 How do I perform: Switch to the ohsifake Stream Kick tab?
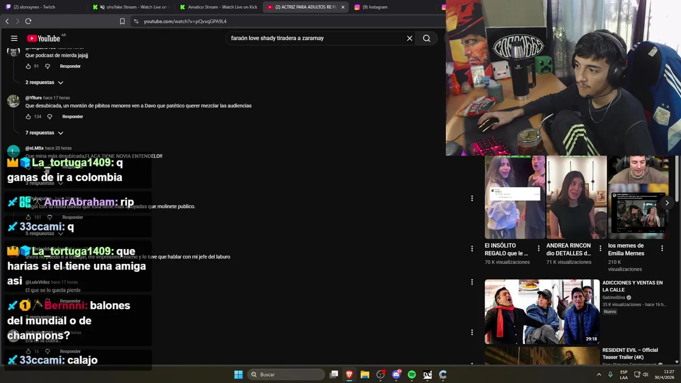131,7
